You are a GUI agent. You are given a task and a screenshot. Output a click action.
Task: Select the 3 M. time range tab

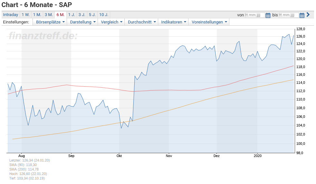pyautogui.click(x=49, y=15)
